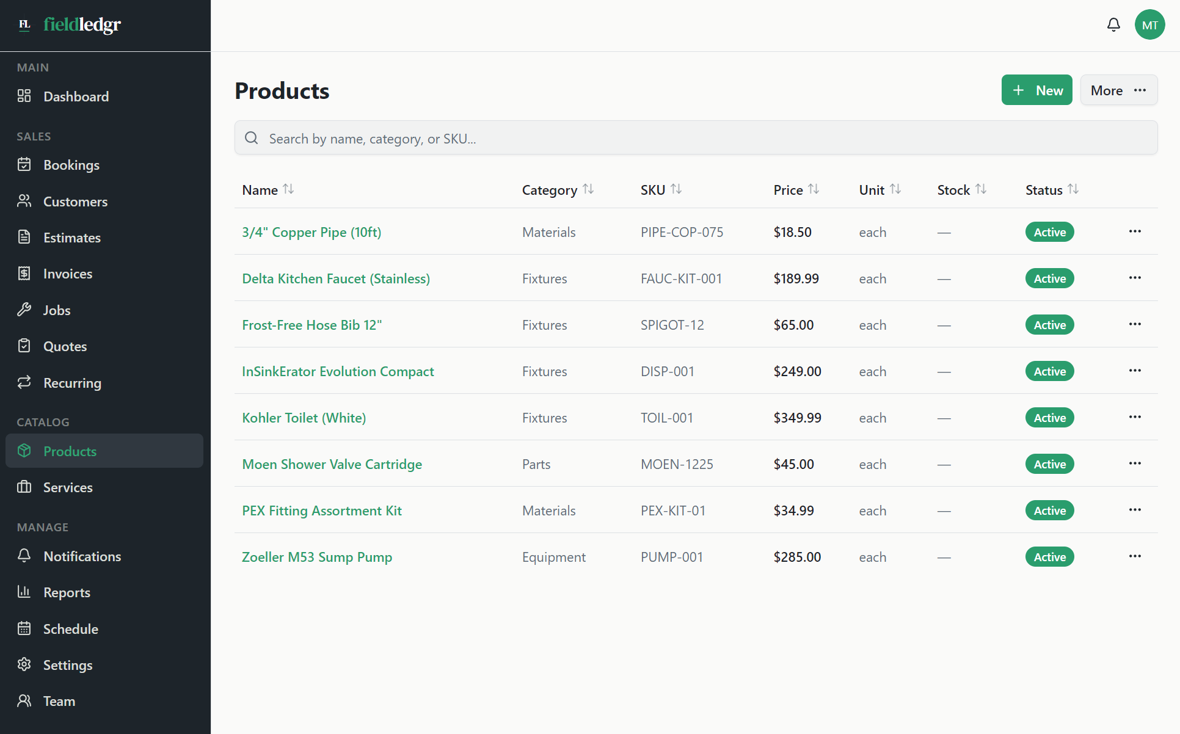
Task: Click the Active badge on the PEX Fitting row
Action: tap(1049, 511)
